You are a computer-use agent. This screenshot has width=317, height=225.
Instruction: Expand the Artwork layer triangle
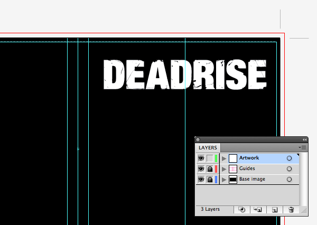click(x=224, y=158)
